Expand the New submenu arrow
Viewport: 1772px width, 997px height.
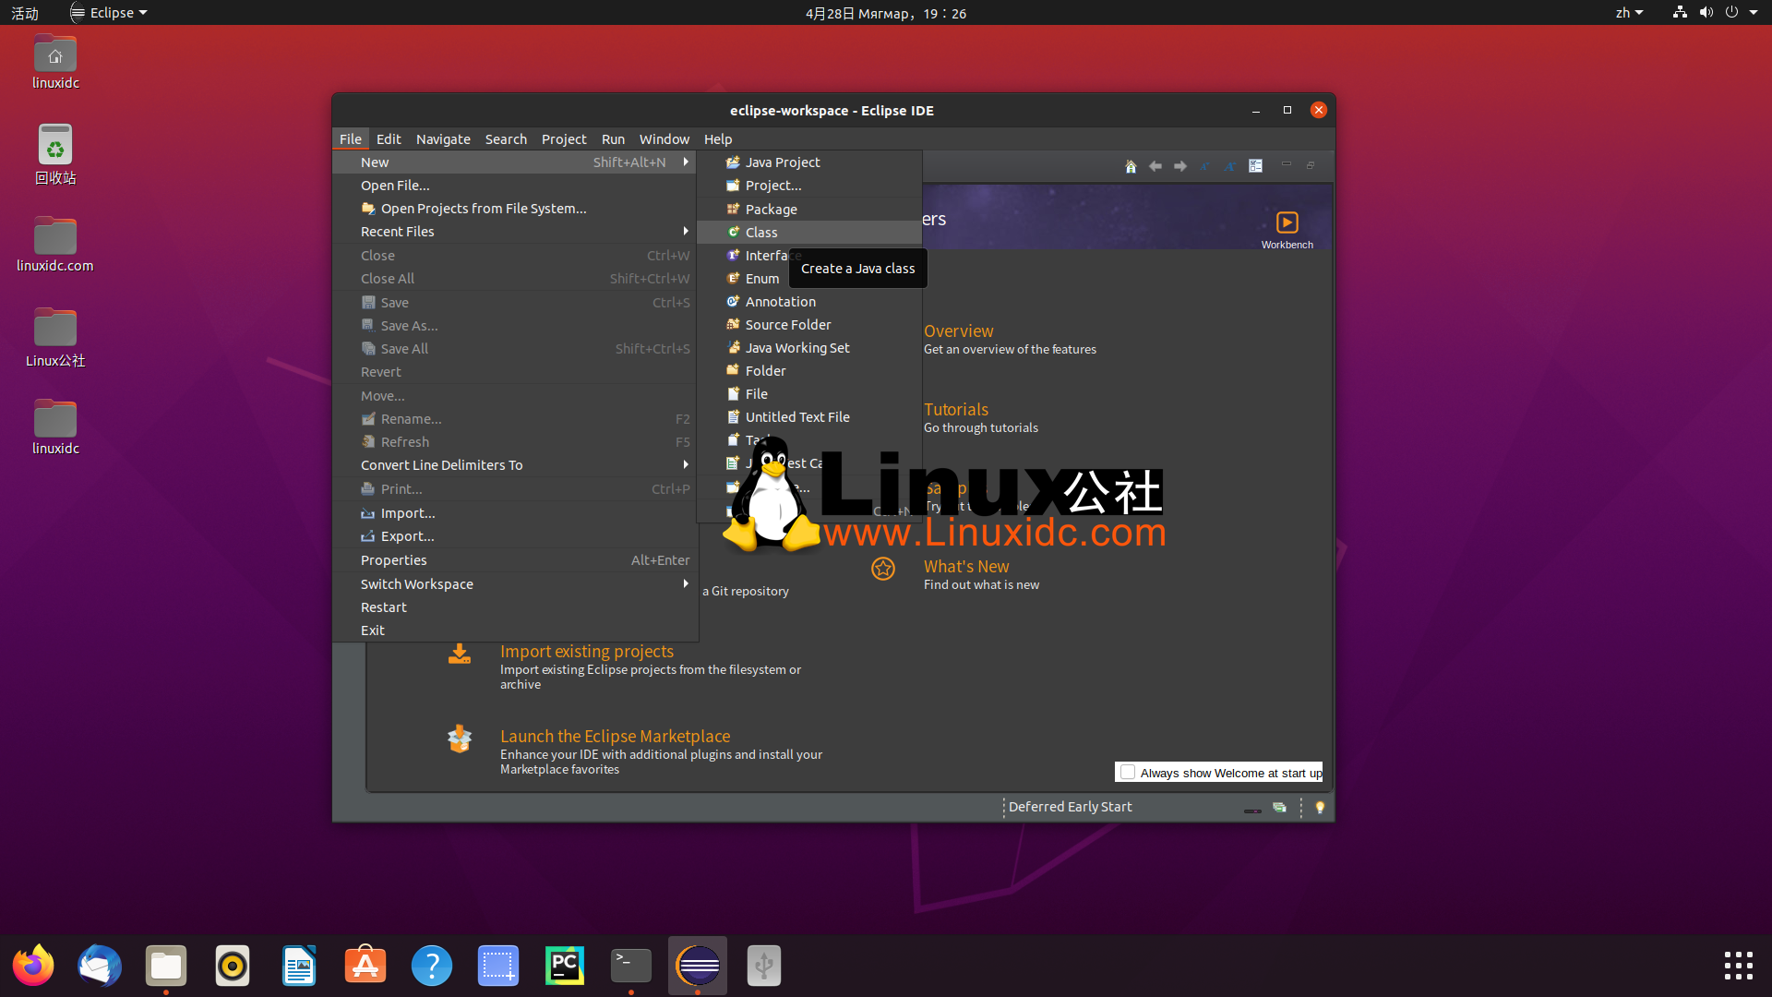686,162
